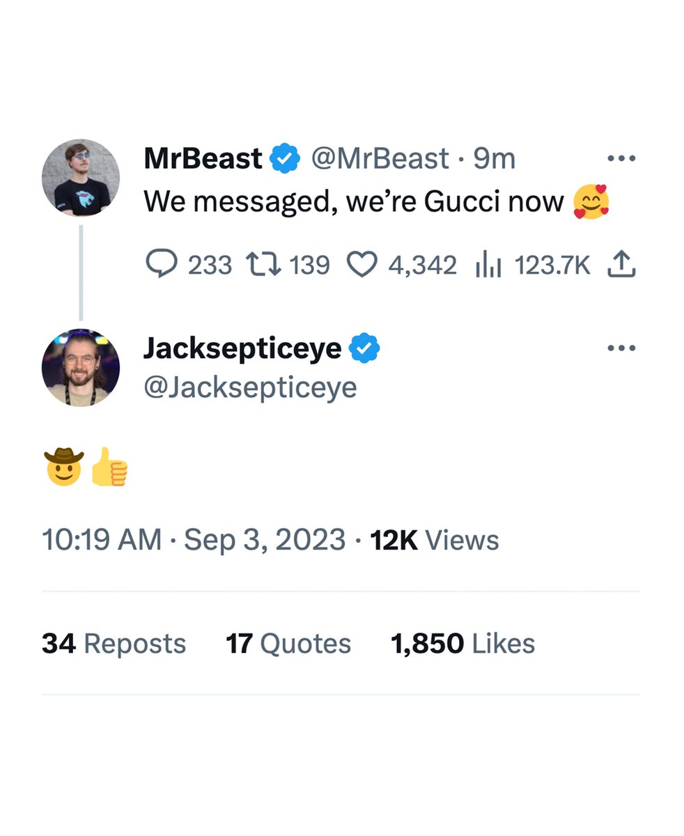Click MrBeast's profile picture

click(81, 177)
